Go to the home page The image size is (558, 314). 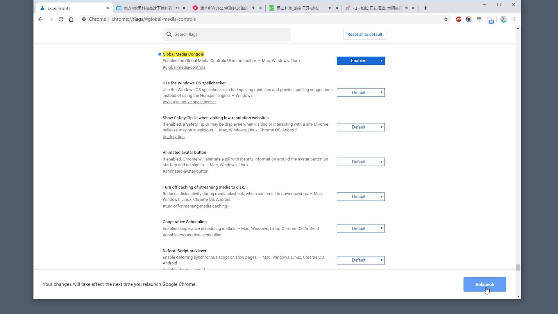(x=71, y=19)
